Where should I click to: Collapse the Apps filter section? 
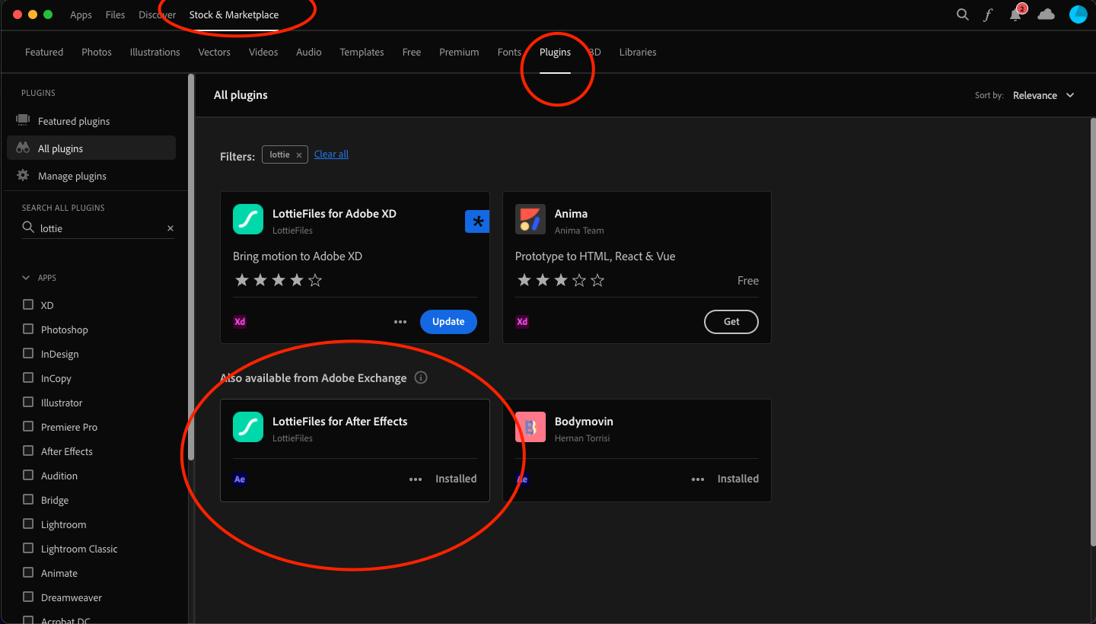pyautogui.click(x=26, y=278)
